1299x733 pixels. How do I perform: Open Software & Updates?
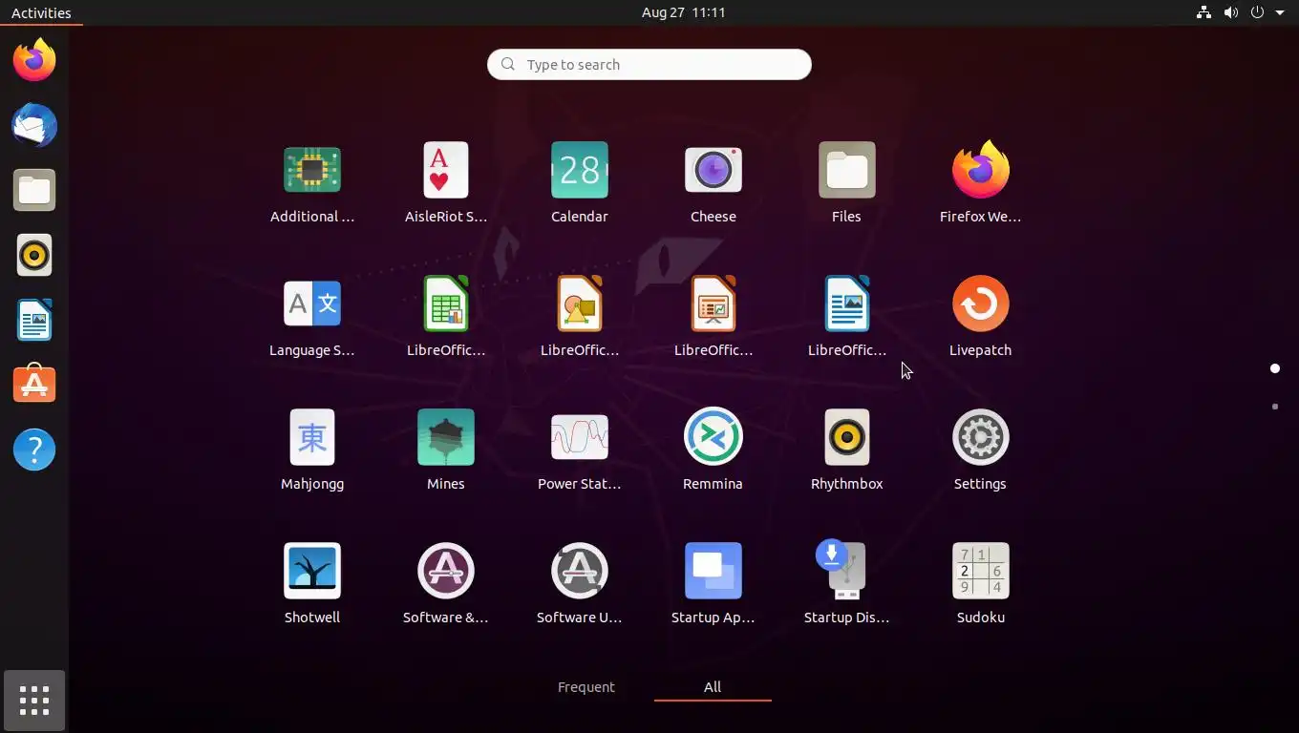(446, 572)
